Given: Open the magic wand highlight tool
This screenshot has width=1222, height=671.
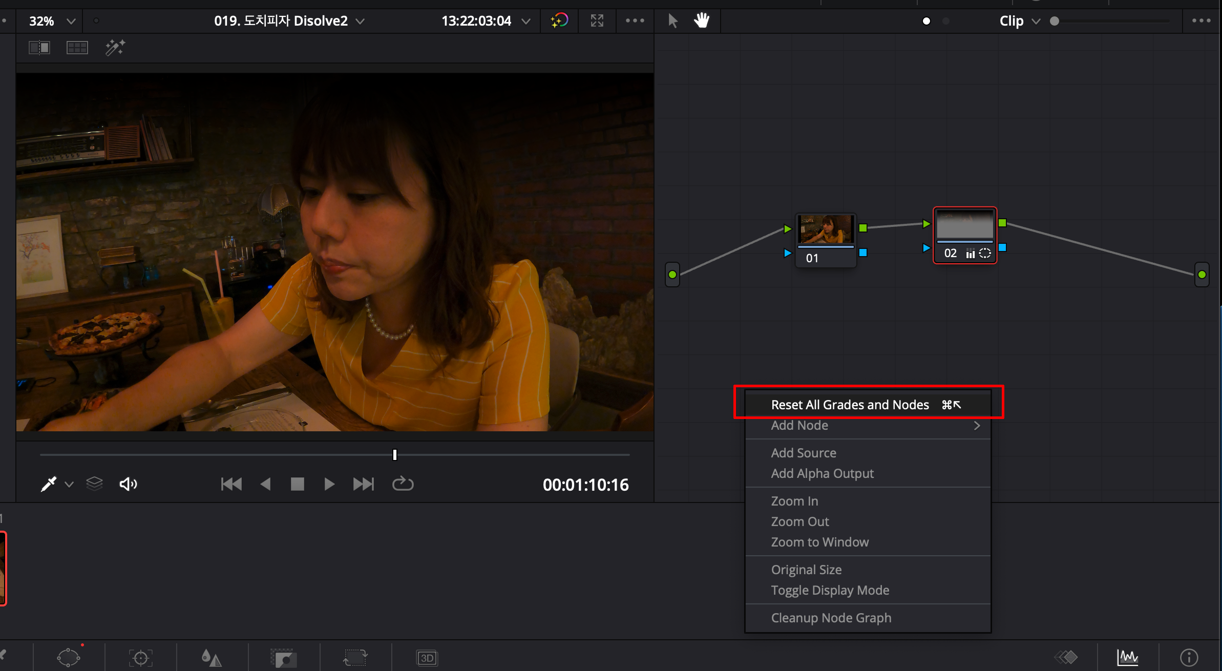Looking at the screenshot, I should coord(115,48).
